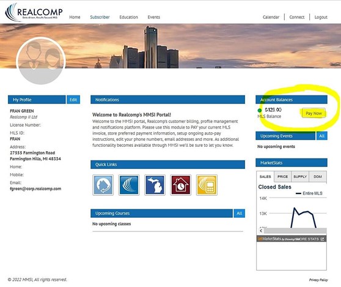Show All upcoming events

click(322, 136)
